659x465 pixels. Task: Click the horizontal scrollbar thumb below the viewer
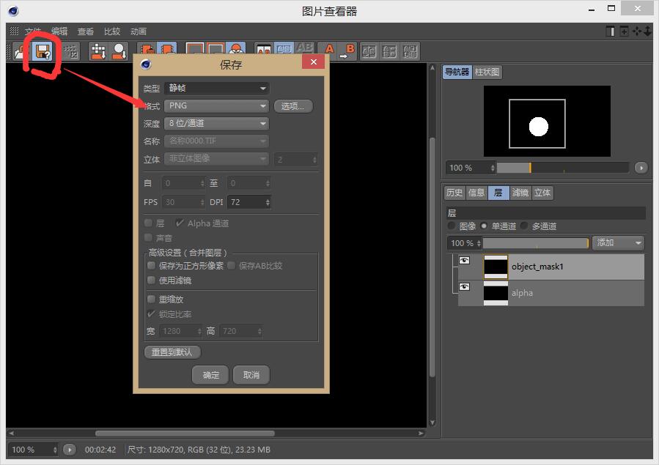tap(185, 433)
